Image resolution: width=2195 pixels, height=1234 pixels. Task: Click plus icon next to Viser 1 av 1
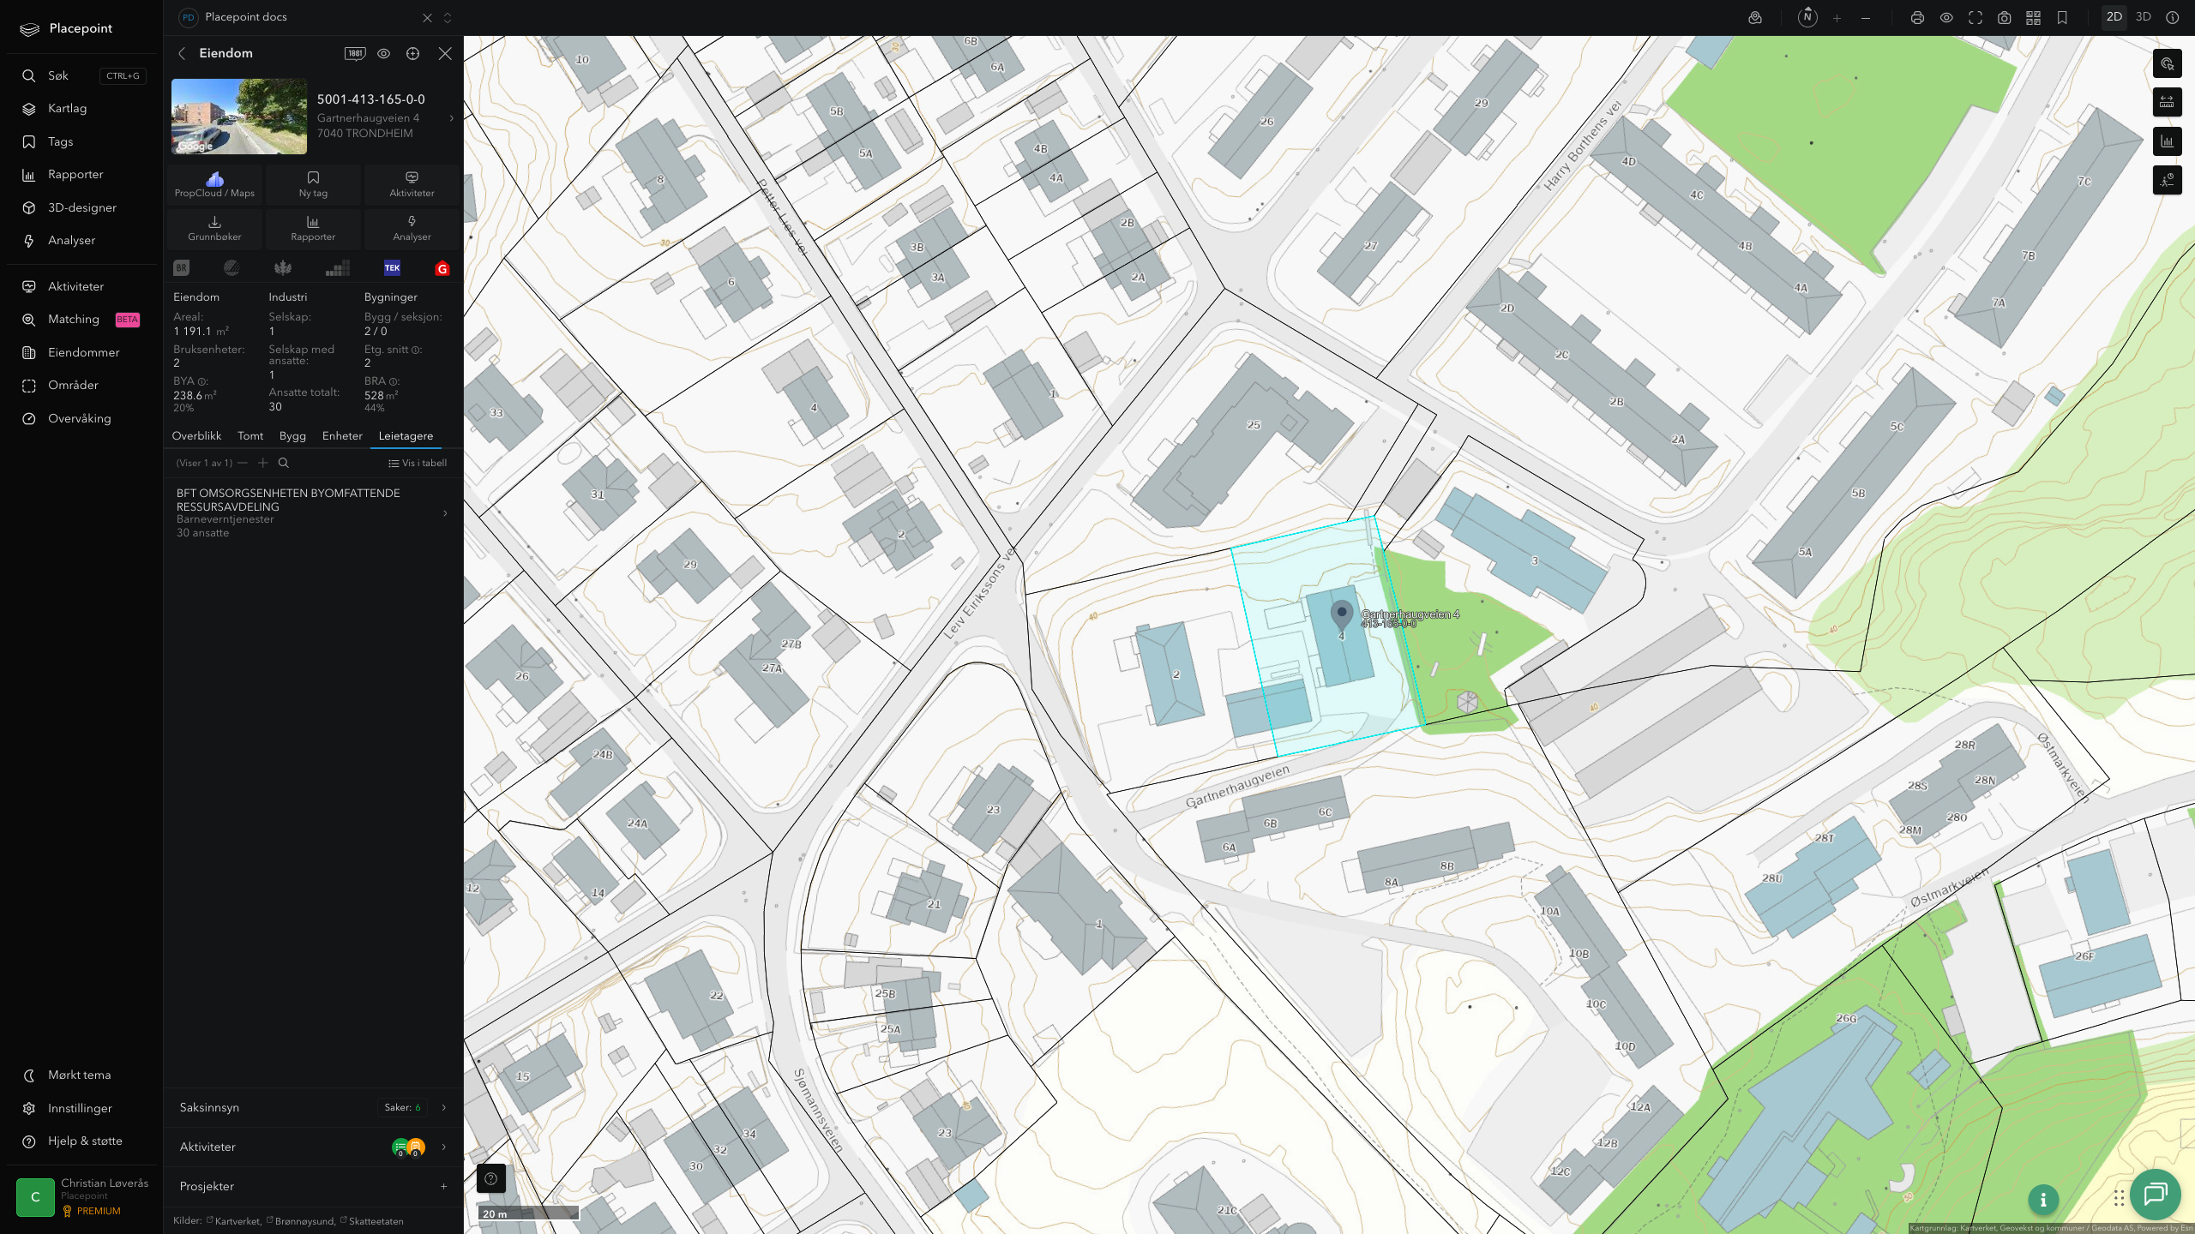click(263, 463)
